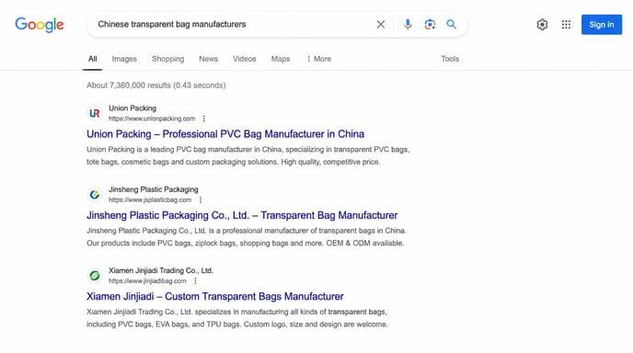The height and width of the screenshot is (353, 633).
Task: Select the All results tab
Action: pos(92,59)
